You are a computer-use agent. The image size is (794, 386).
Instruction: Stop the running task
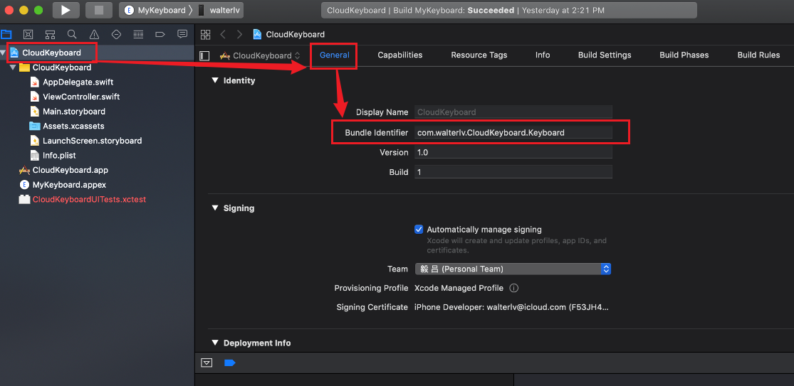coord(99,10)
